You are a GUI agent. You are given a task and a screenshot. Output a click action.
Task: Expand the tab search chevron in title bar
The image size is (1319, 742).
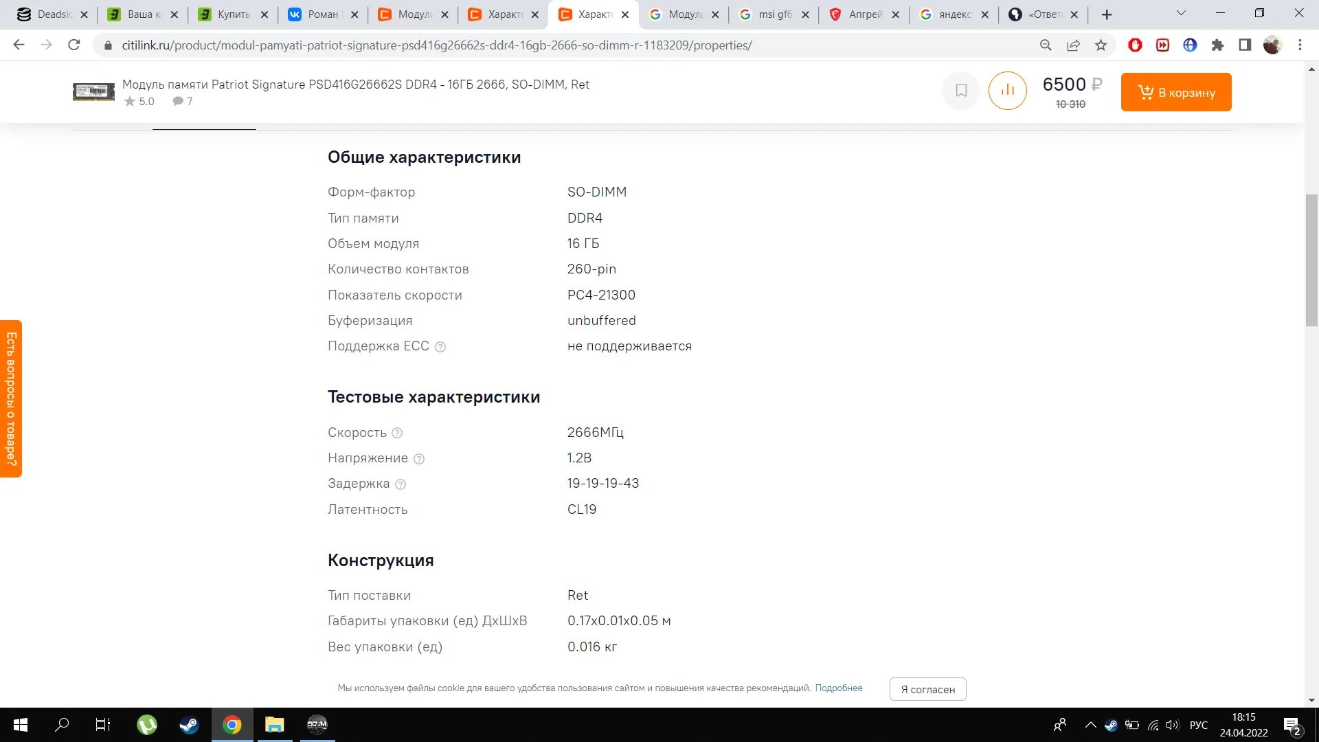1181,13
